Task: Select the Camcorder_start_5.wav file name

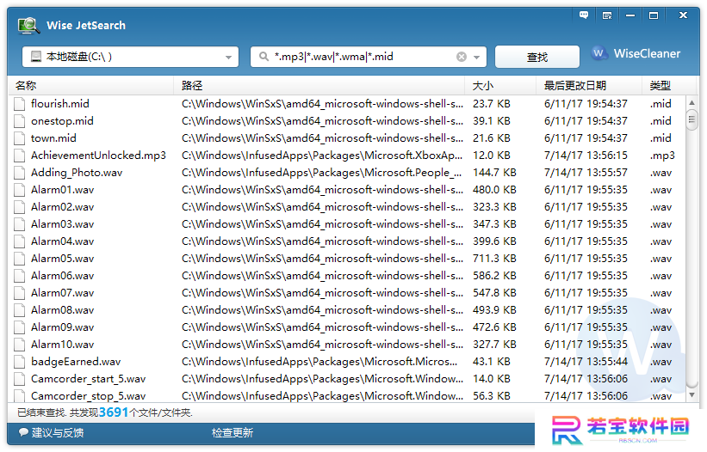Action: coord(89,379)
